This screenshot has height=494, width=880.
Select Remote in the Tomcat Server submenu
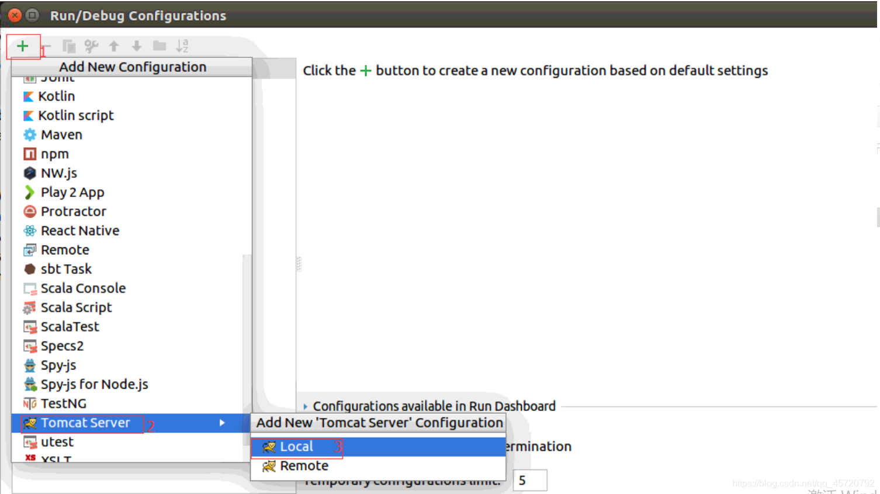click(378, 467)
